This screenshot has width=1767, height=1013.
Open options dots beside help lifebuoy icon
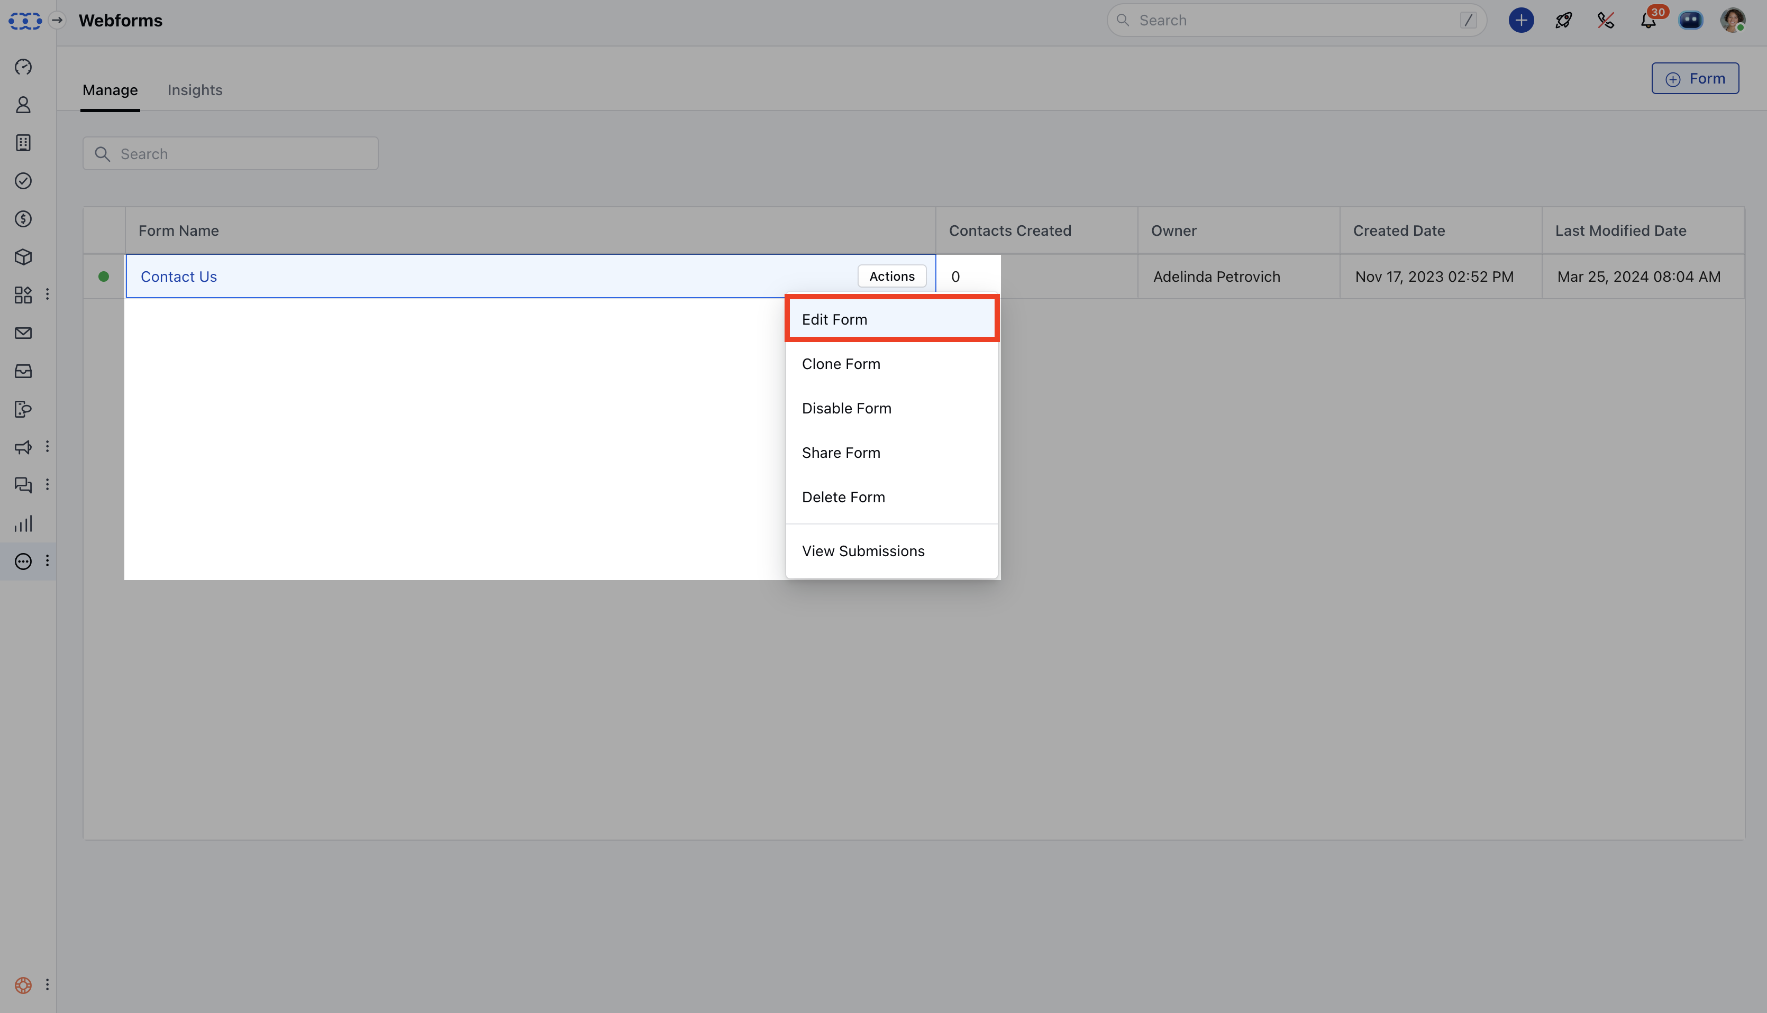pos(47,984)
